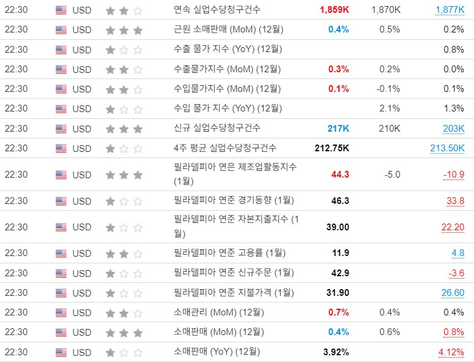Click the previous value 1,877K link

tap(450, 10)
